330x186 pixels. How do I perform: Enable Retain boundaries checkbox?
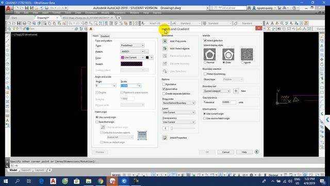click(205, 74)
